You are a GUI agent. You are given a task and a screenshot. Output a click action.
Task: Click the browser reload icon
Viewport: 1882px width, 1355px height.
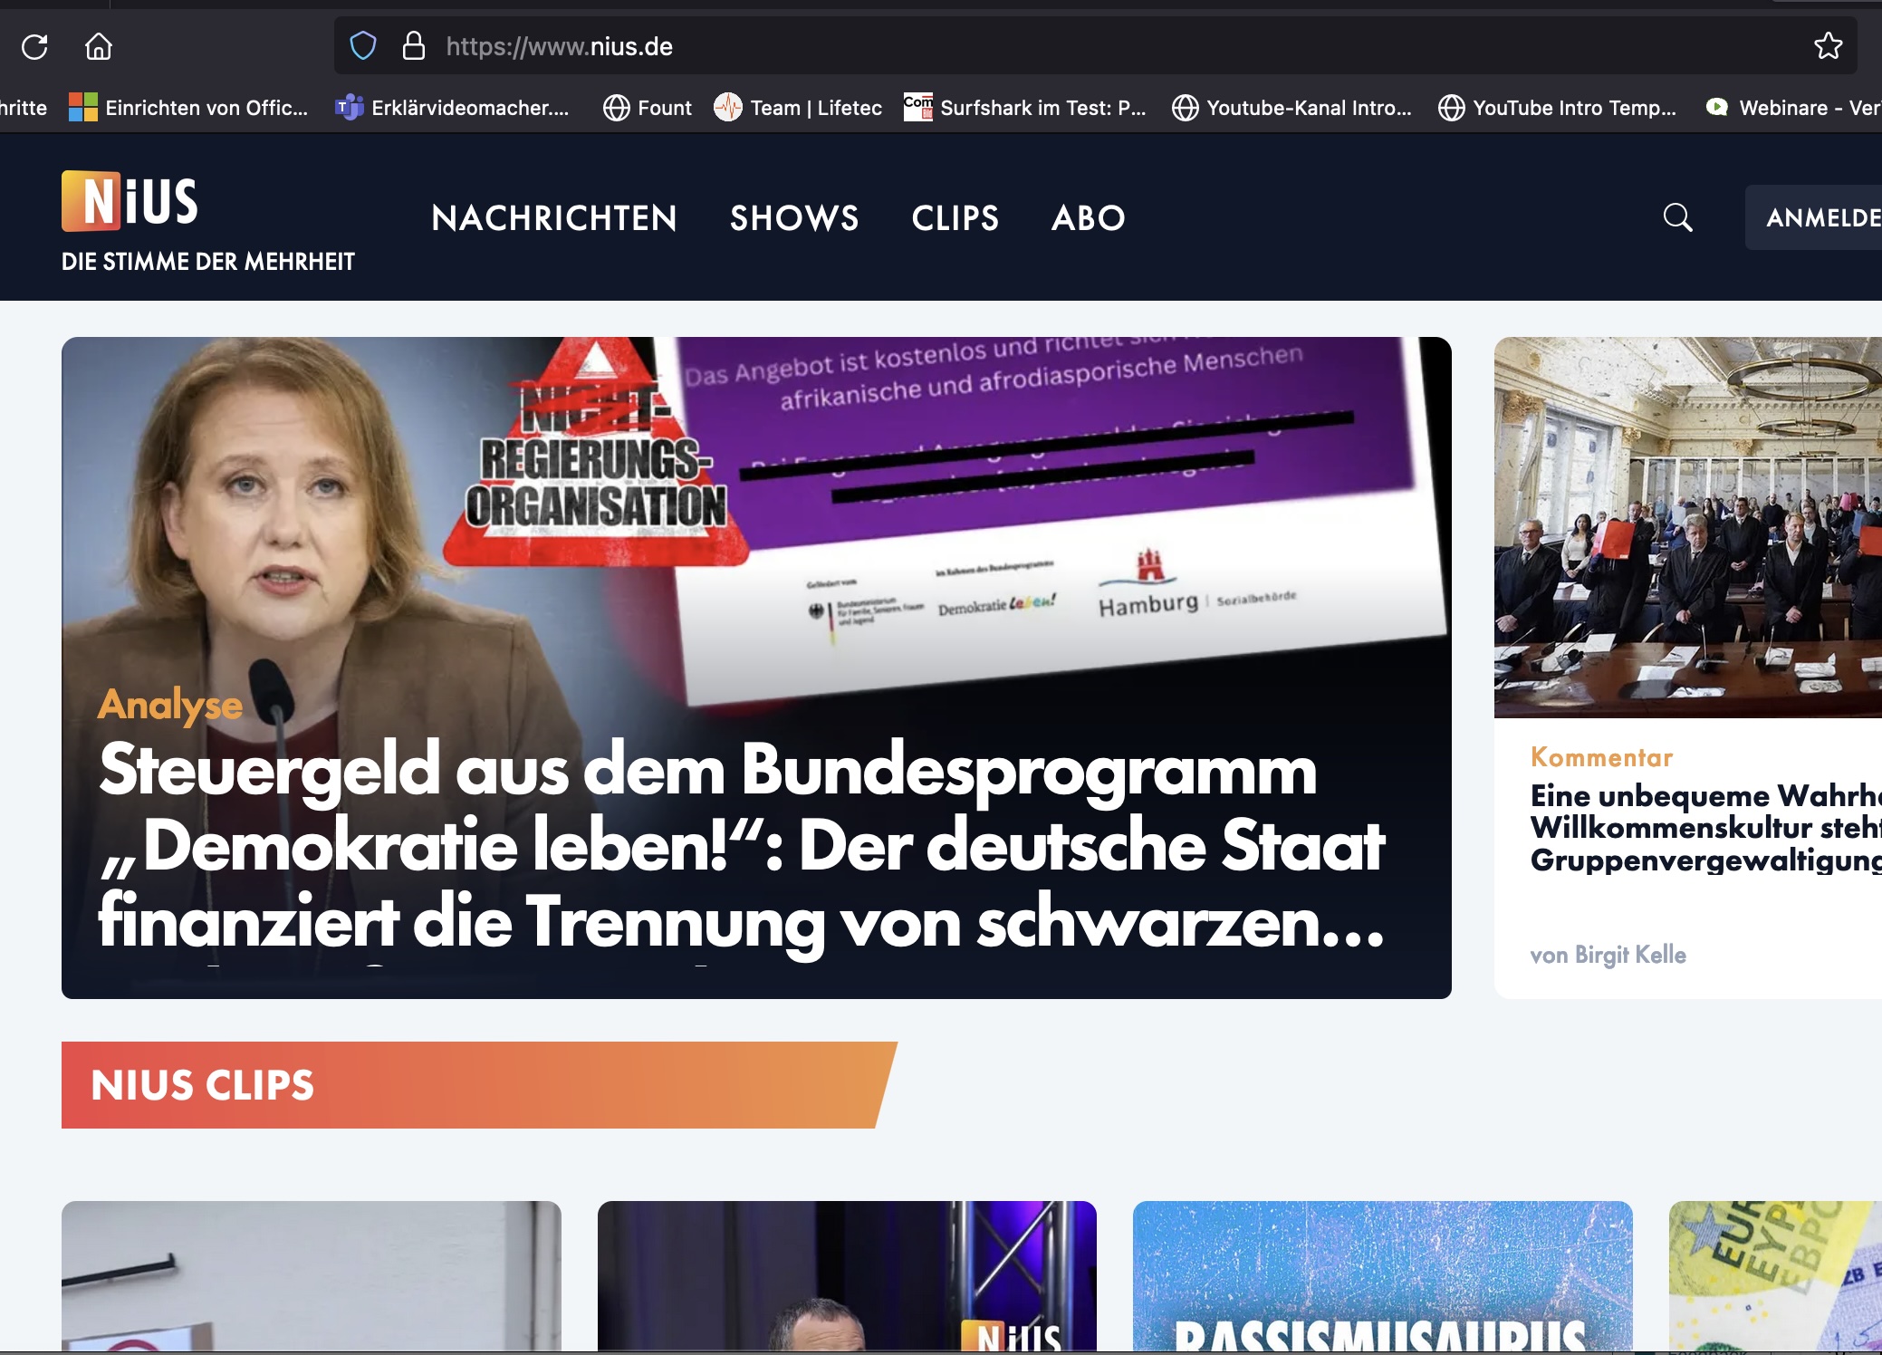point(34,46)
